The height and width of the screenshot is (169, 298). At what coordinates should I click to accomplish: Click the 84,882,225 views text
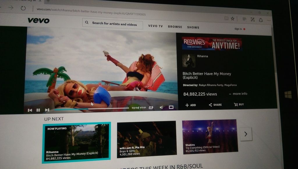click(200, 94)
